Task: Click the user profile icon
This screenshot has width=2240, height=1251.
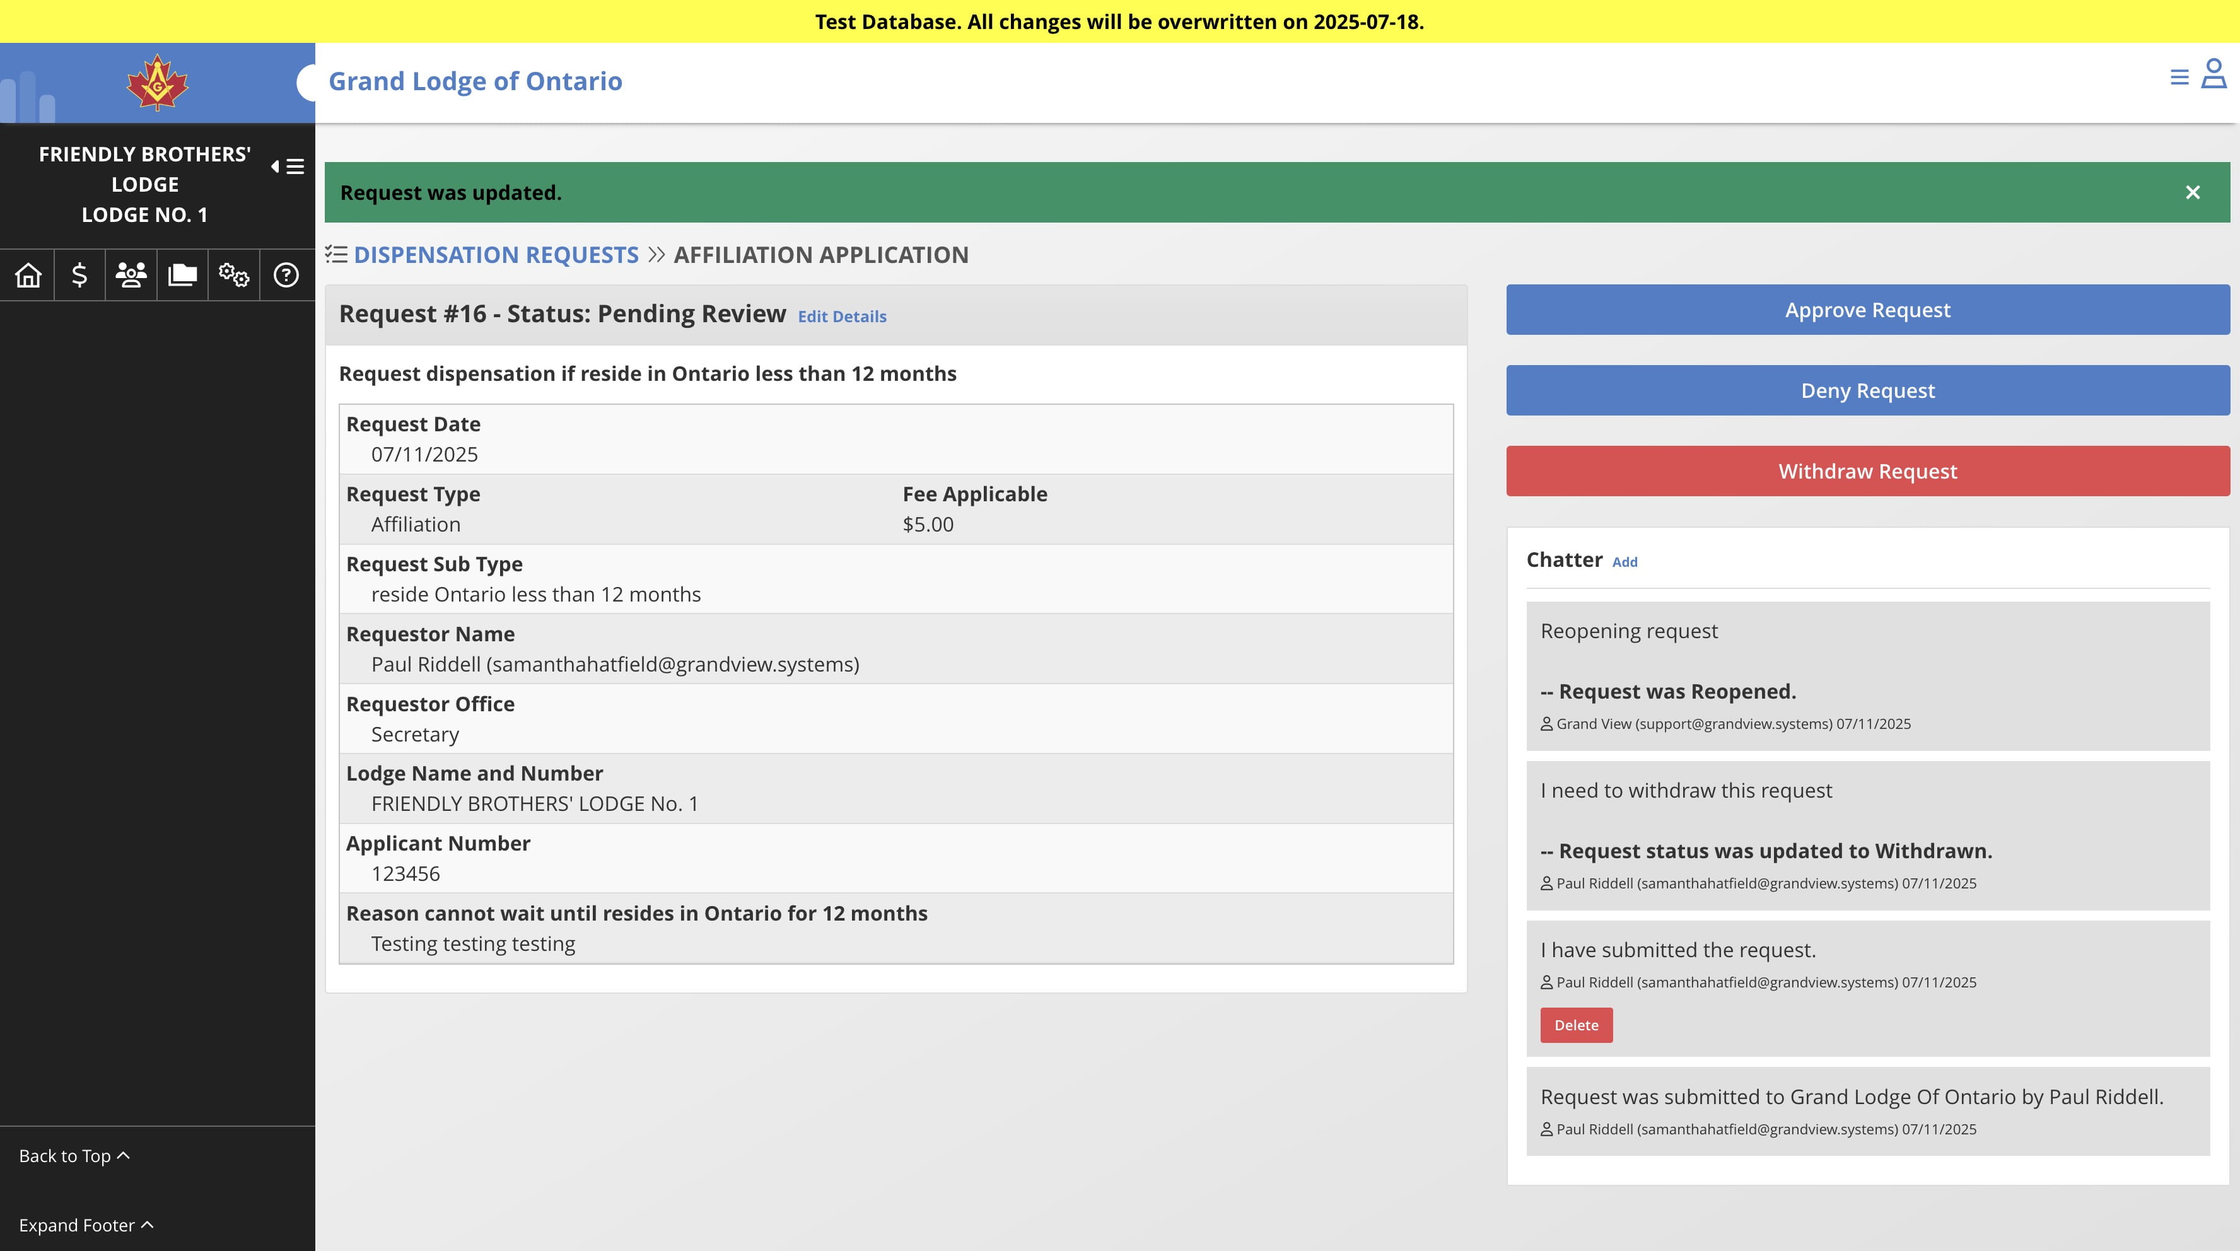Action: (2213, 74)
